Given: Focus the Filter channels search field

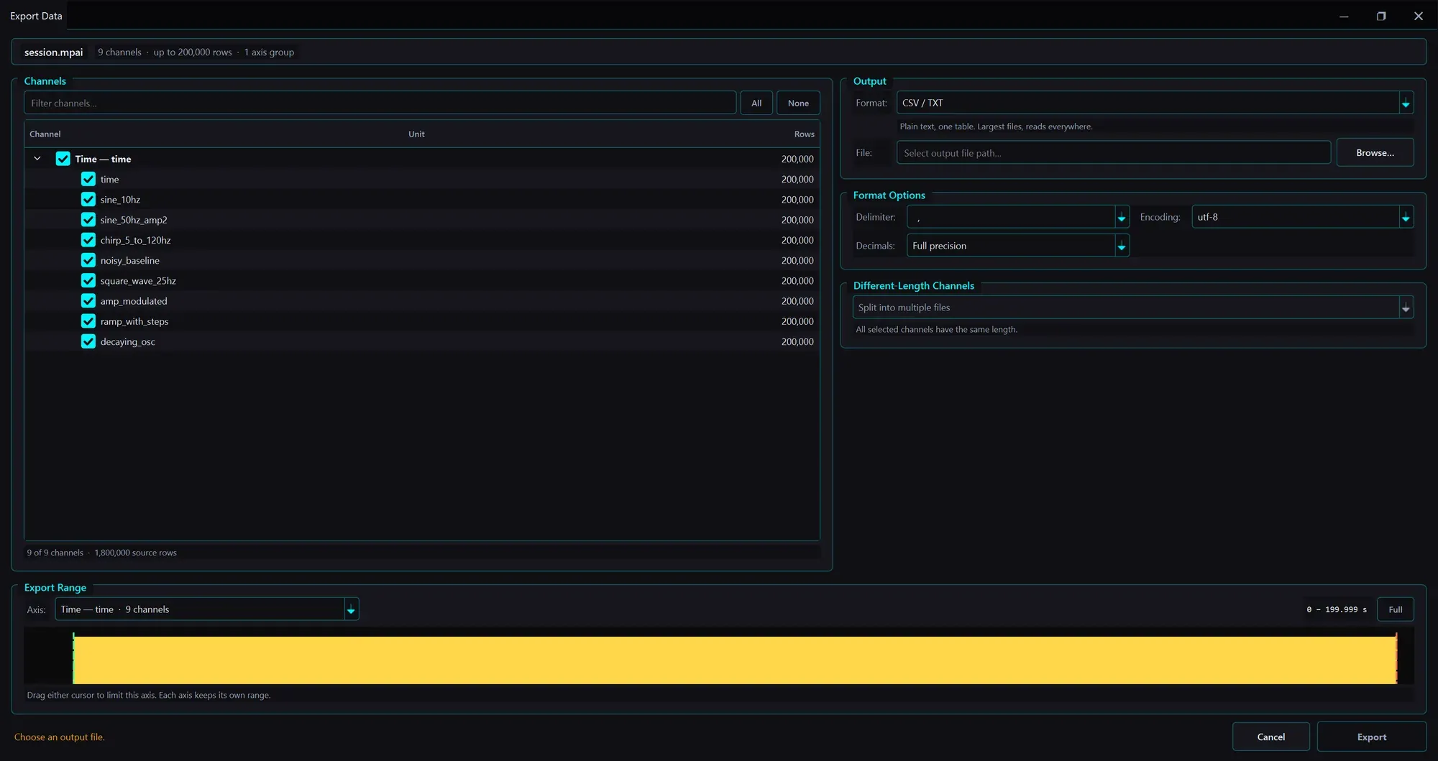Looking at the screenshot, I should pyautogui.click(x=380, y=103).
